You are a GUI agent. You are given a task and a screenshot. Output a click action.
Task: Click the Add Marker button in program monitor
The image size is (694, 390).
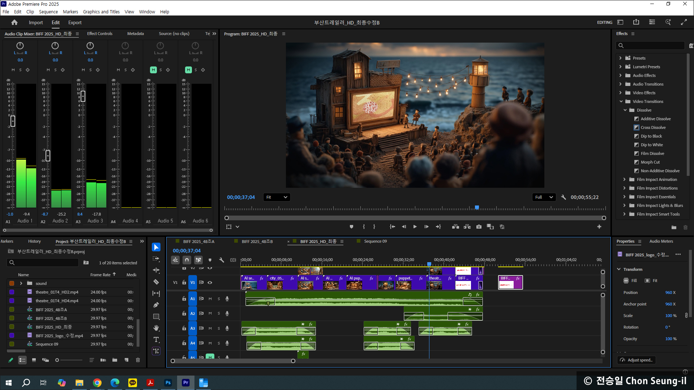351,227
